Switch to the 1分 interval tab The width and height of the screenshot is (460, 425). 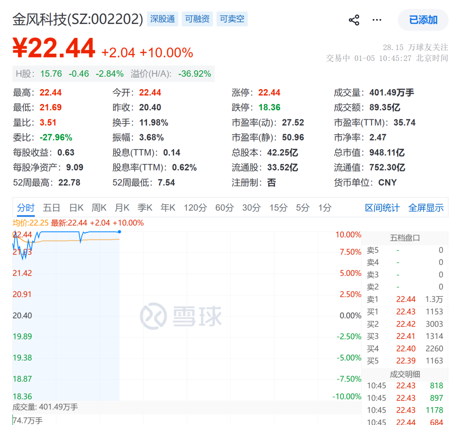325,208
